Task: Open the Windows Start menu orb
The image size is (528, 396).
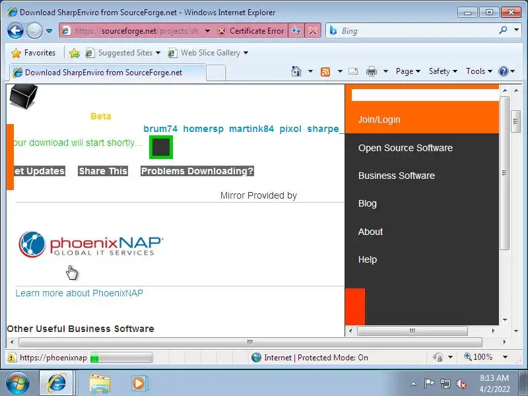Action: 18,383
